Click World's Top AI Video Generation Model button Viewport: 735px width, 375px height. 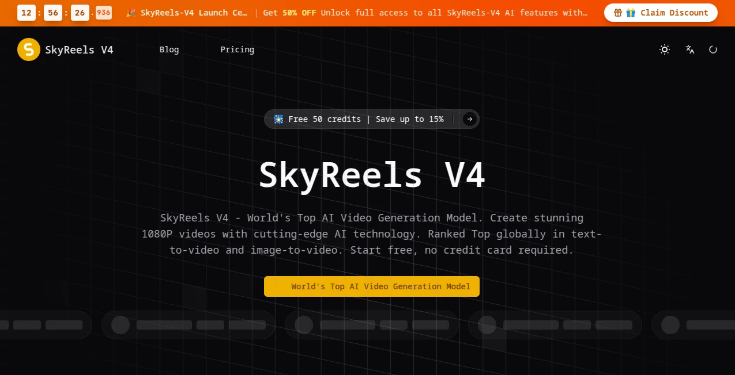click(x=372, y=286)
